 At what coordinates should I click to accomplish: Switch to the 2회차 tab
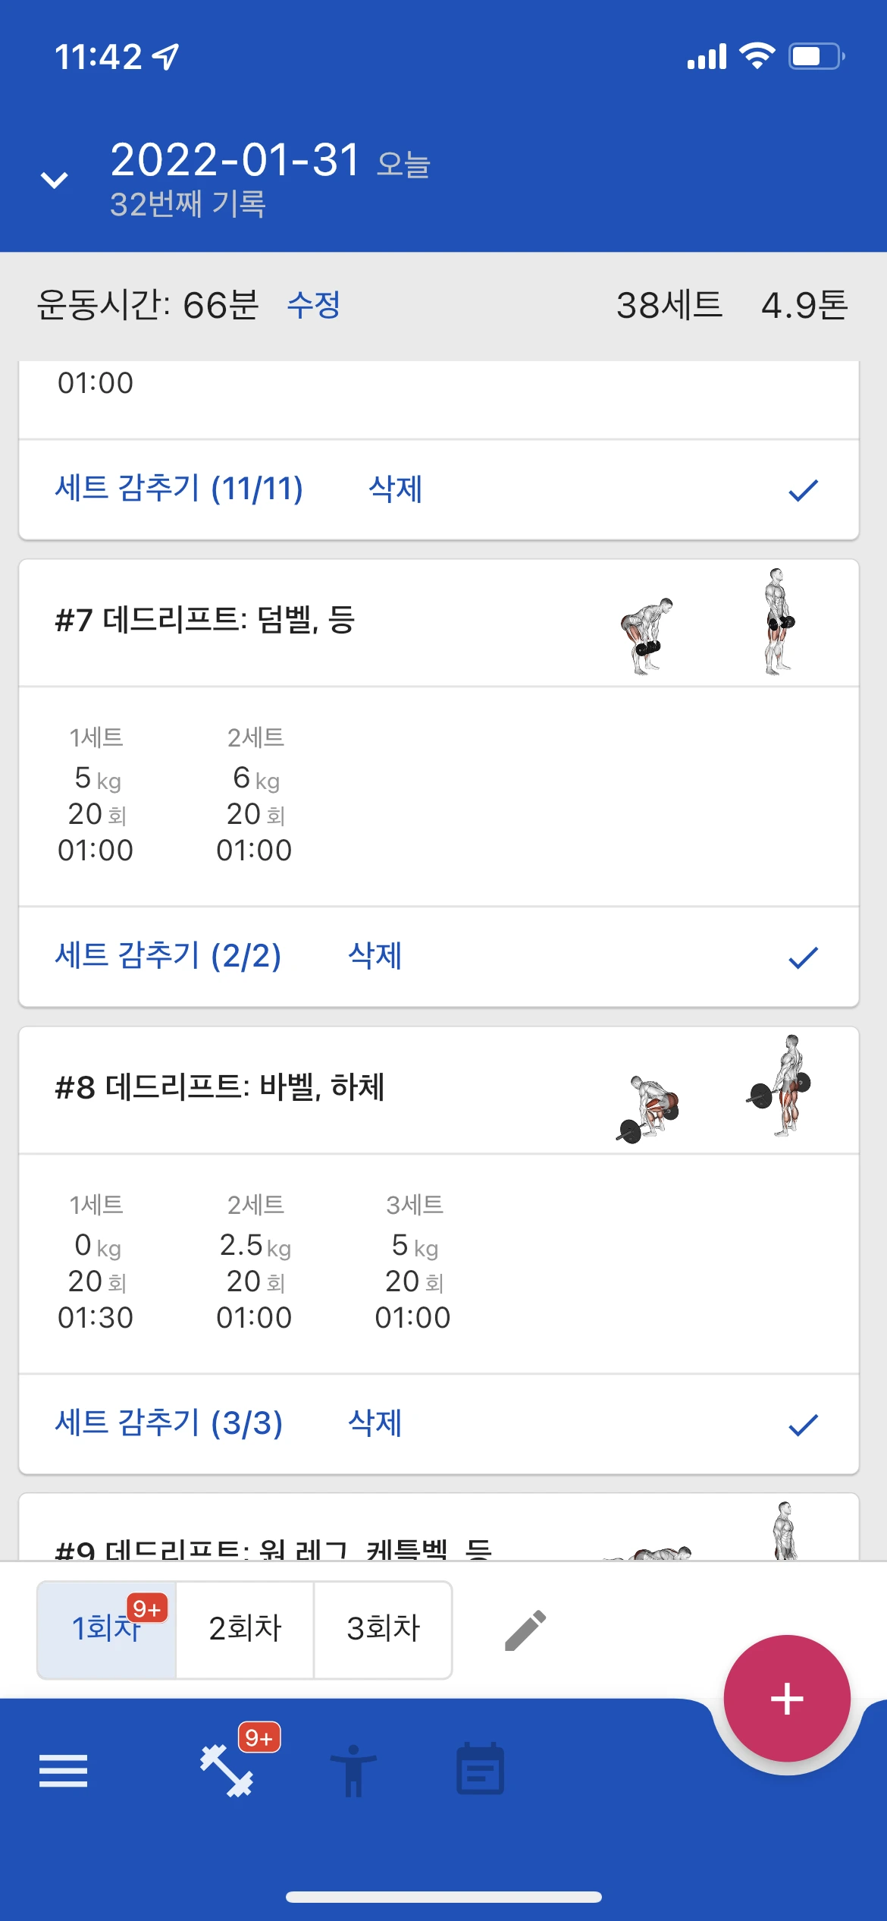(245, 1629)
